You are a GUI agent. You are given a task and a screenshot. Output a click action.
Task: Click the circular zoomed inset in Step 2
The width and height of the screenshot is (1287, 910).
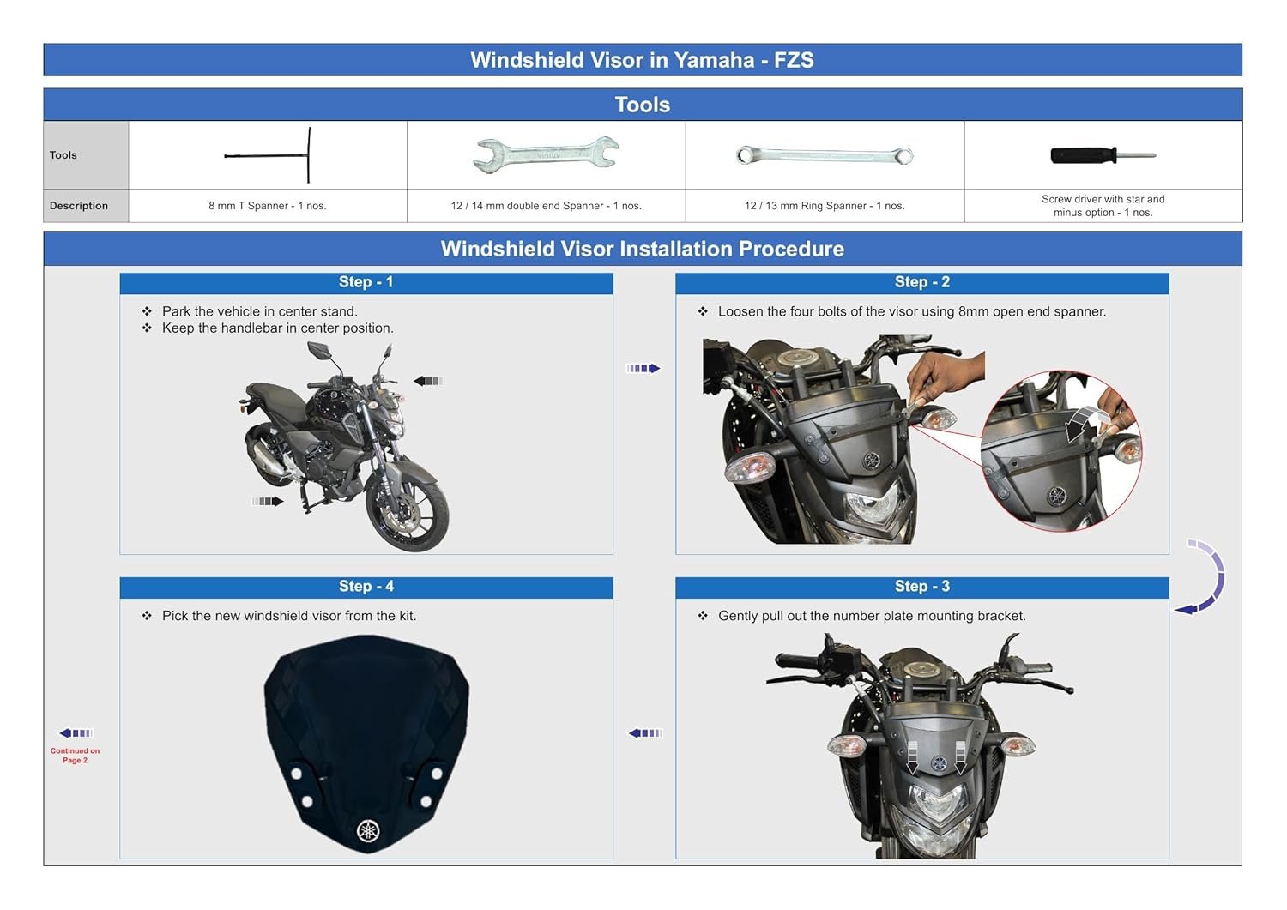coord(1060,451)
